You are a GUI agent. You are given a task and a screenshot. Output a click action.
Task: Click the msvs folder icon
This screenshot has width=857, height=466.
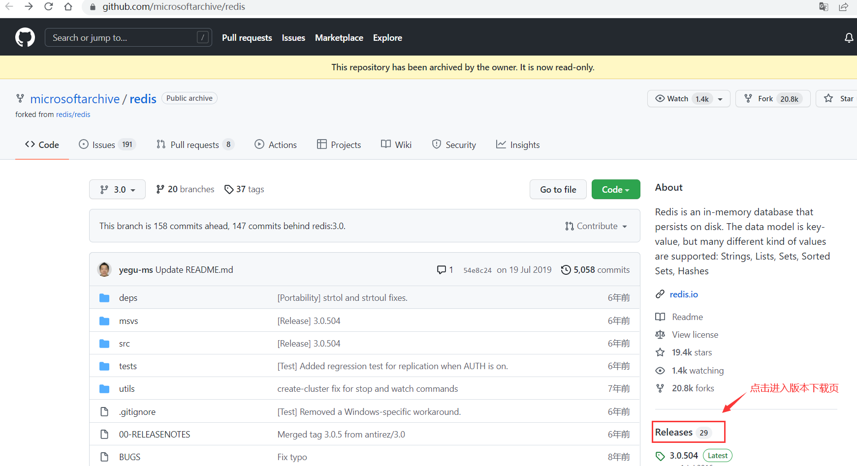[104, 321]
